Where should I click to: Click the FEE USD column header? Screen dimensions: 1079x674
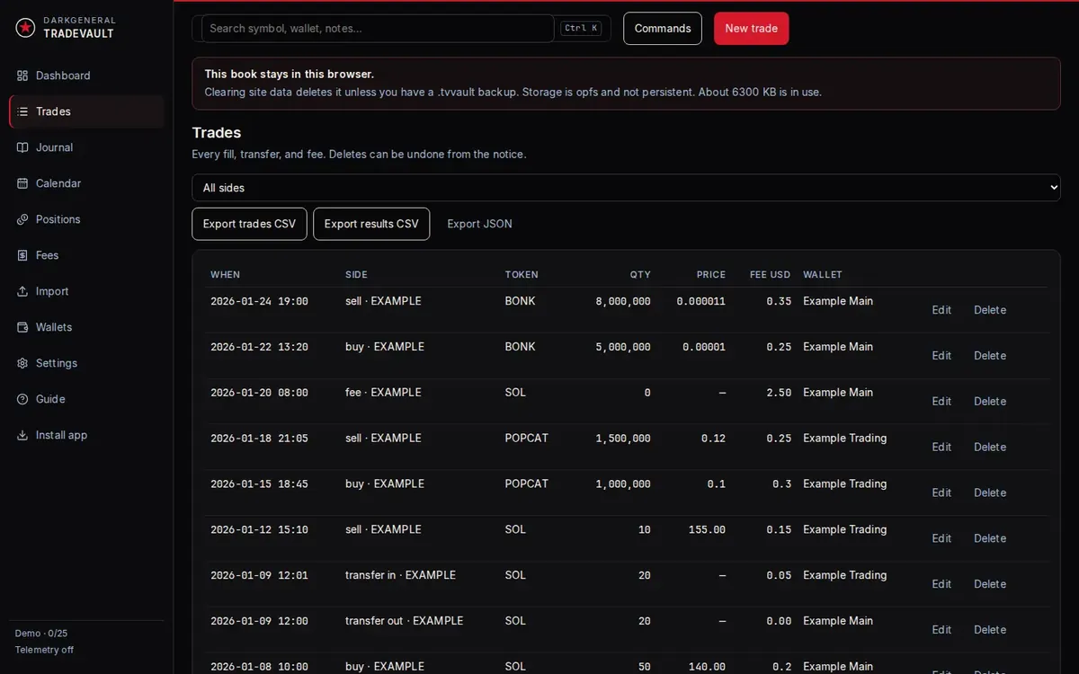771,275
